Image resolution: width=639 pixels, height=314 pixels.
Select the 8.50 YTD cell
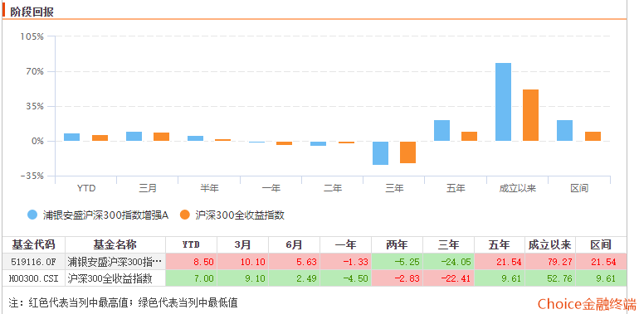191,262
